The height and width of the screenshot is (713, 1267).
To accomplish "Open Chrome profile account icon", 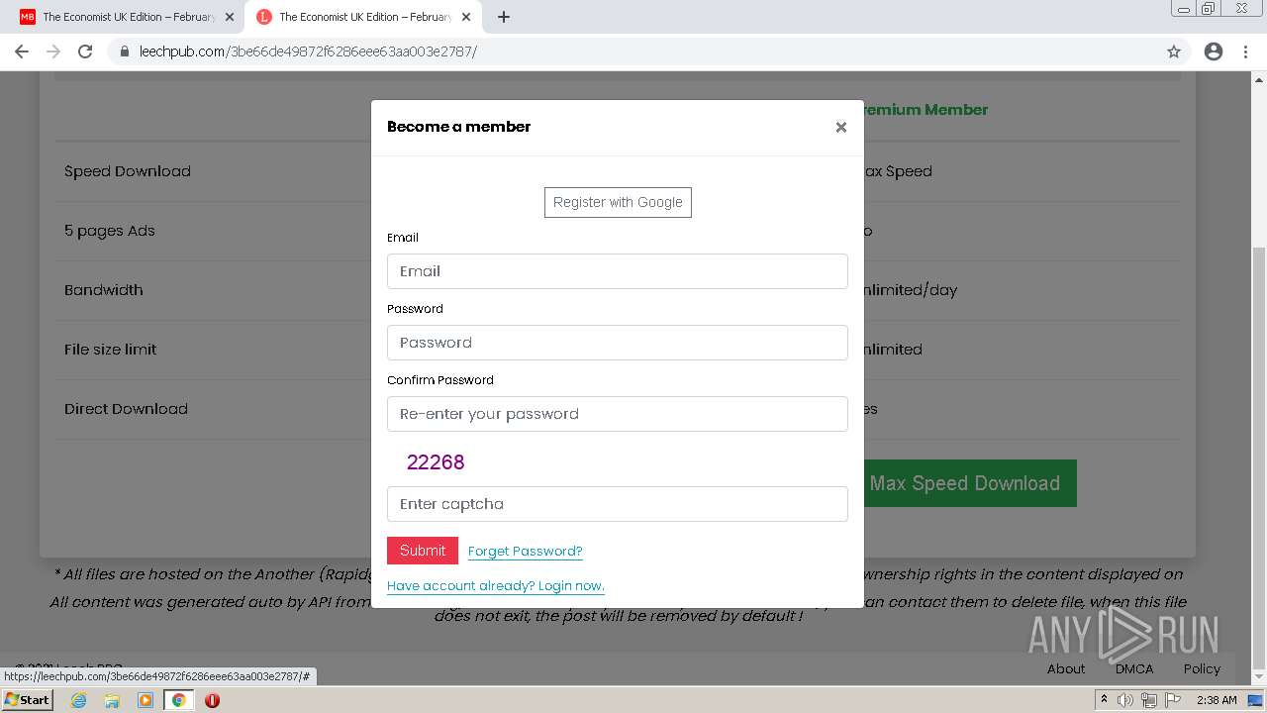I will tap(1214, 51).
